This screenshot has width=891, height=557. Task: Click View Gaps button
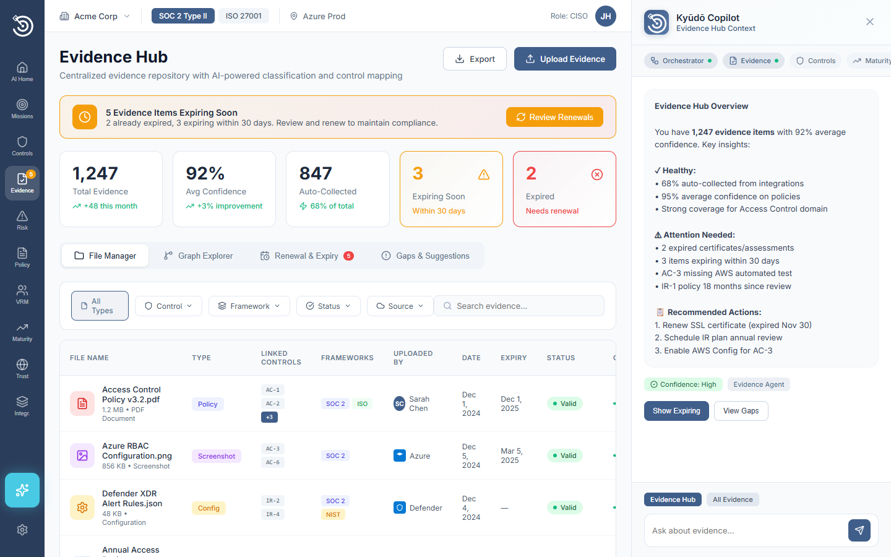pyautogui.click(x=741, y=411)
